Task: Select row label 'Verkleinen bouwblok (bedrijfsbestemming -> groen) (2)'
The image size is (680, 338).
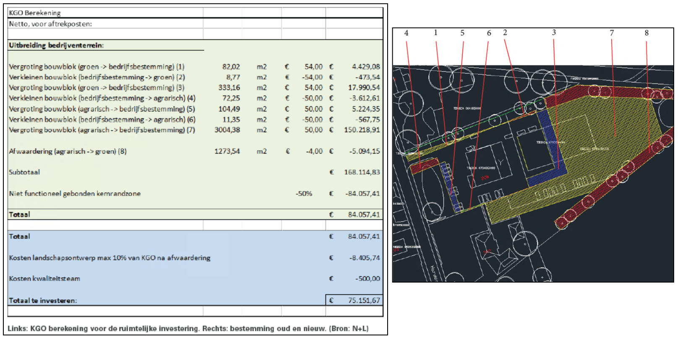Action: tap(97, 77)
